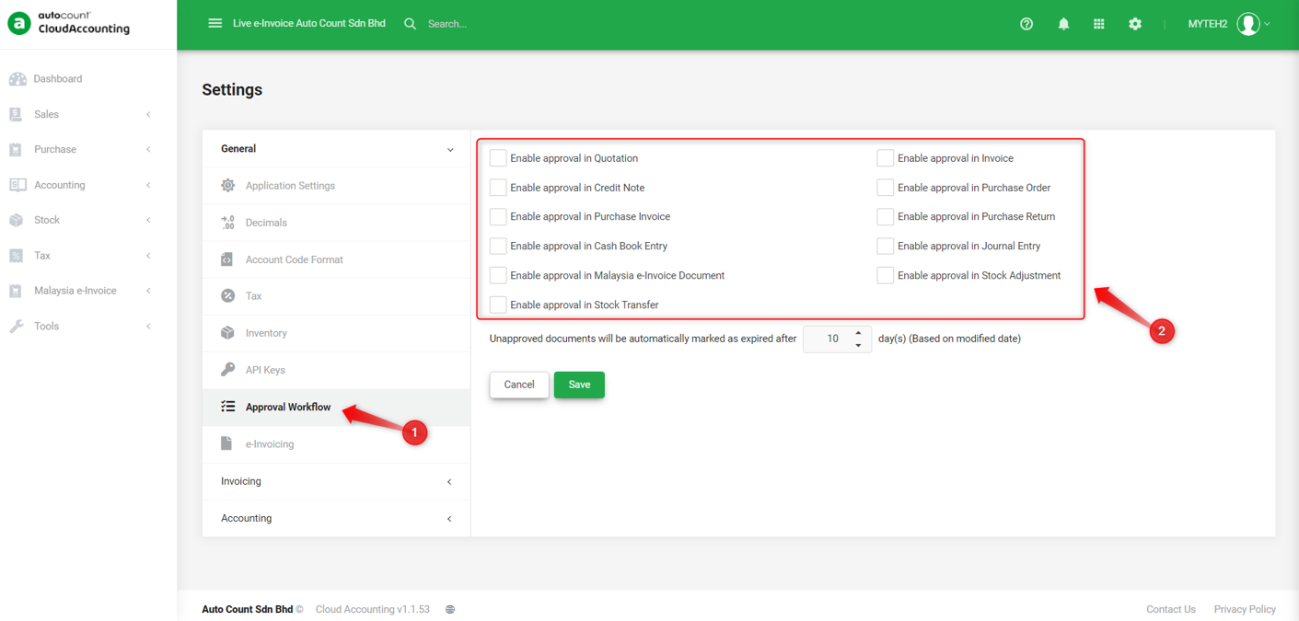Click the green Save button
The width and height of the screenshot is (1299, 621).
click(579, 385)
